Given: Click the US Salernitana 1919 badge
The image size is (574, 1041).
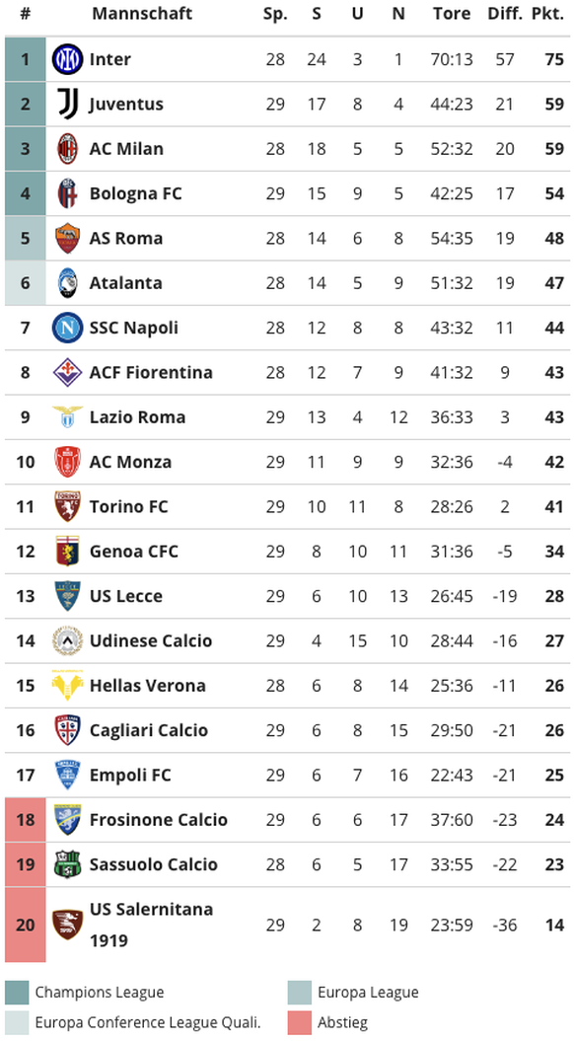Looking at the screenshot, I should pos(67,925).
